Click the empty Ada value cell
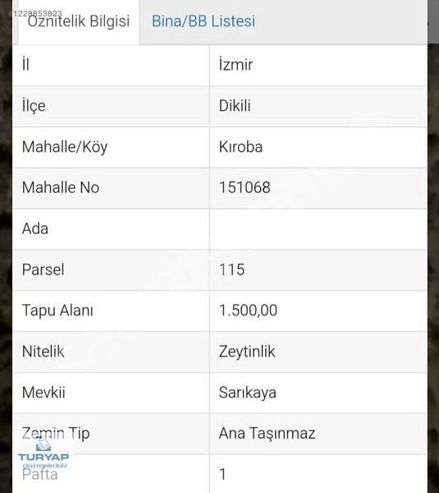 pos(318,229)
